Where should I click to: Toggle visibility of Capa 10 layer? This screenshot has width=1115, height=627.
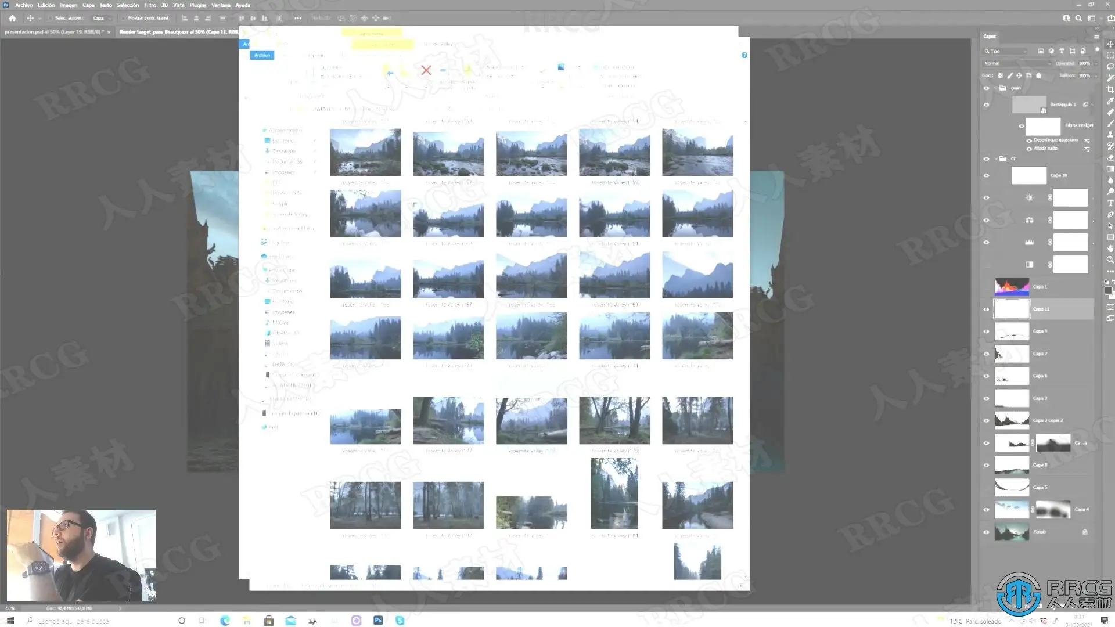[x=986, y=175]
